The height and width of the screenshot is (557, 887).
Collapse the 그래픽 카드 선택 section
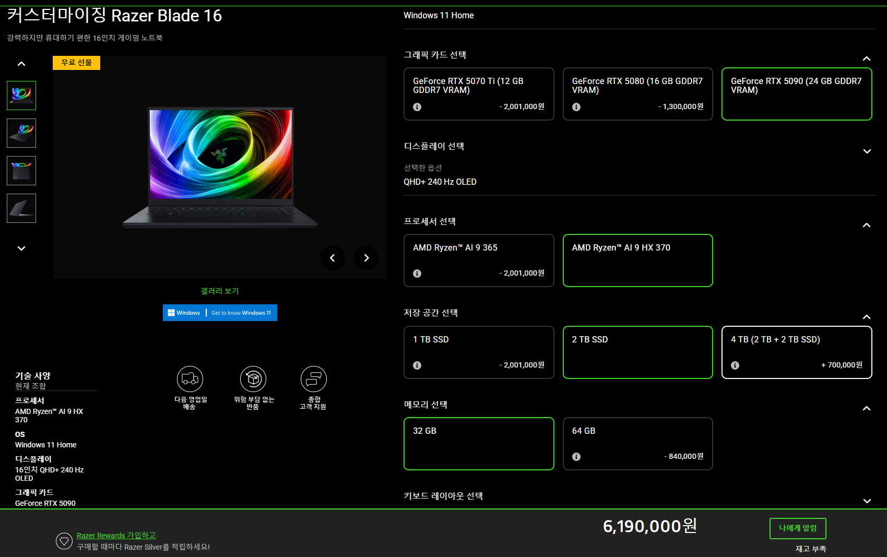pos(867,58)
